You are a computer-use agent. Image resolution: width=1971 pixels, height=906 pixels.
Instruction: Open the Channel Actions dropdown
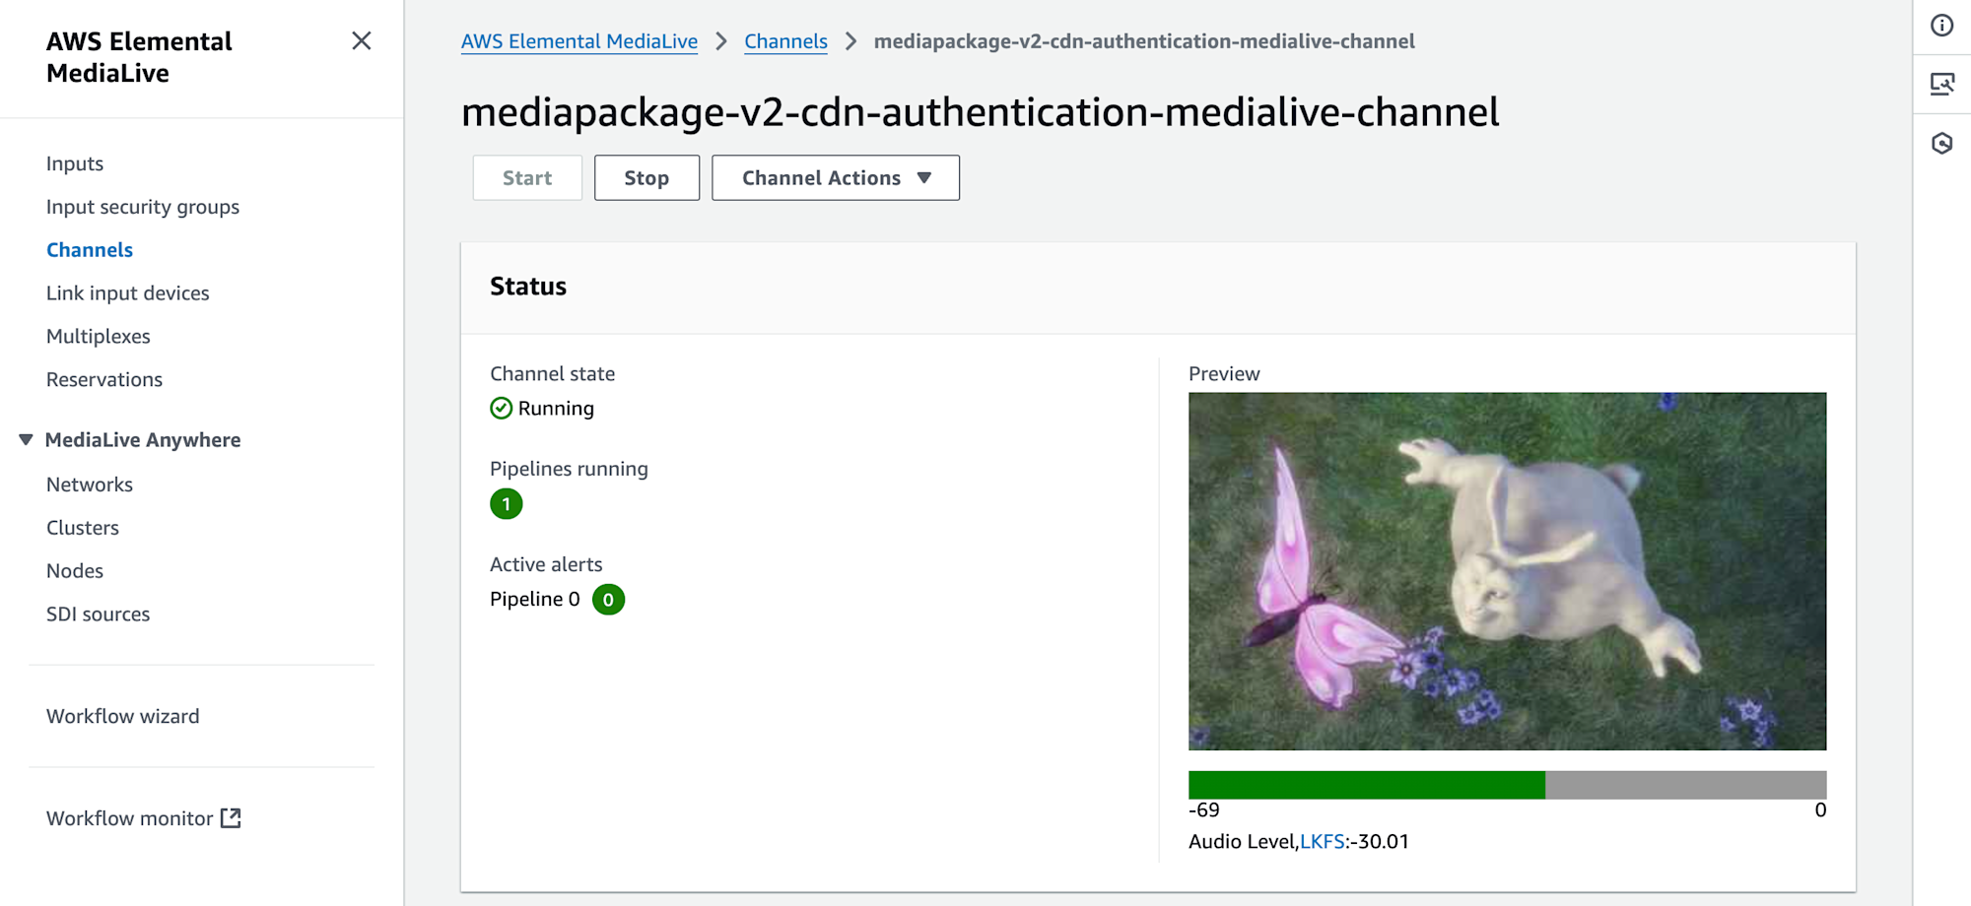[x=835, y=178]
